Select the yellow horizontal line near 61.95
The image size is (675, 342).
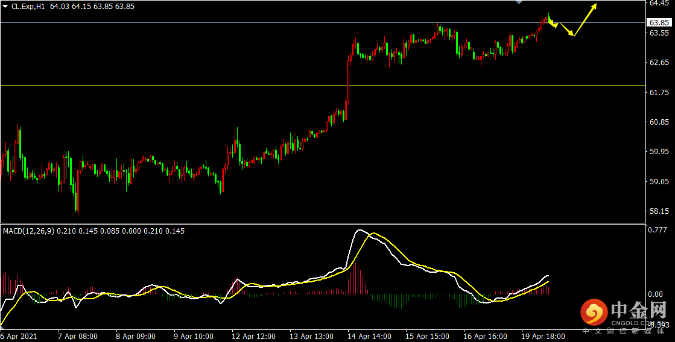coord(323,85)
